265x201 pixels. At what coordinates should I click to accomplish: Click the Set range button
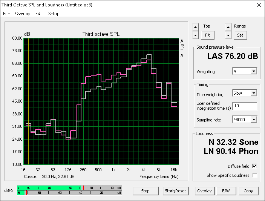click(x=240, y=35)
